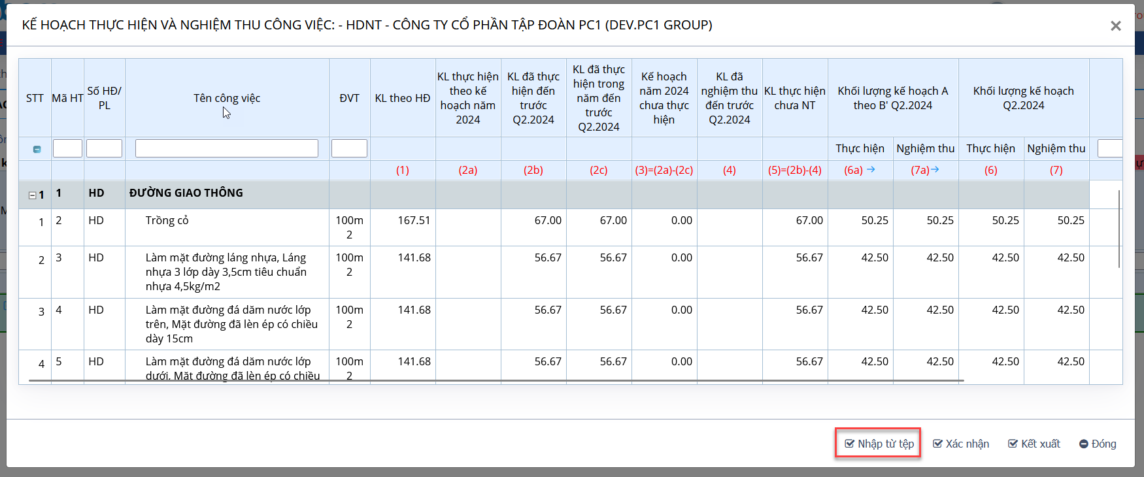Screen dimensions: 1144x477
Task: Click the blue arrow next to (7a)
Action: (935, 170)
